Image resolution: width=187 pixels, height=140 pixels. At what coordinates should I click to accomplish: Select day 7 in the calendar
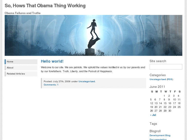[x=160, y=99]
